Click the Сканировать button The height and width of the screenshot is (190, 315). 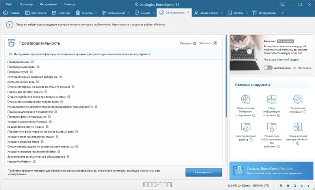tap(204, 172)
